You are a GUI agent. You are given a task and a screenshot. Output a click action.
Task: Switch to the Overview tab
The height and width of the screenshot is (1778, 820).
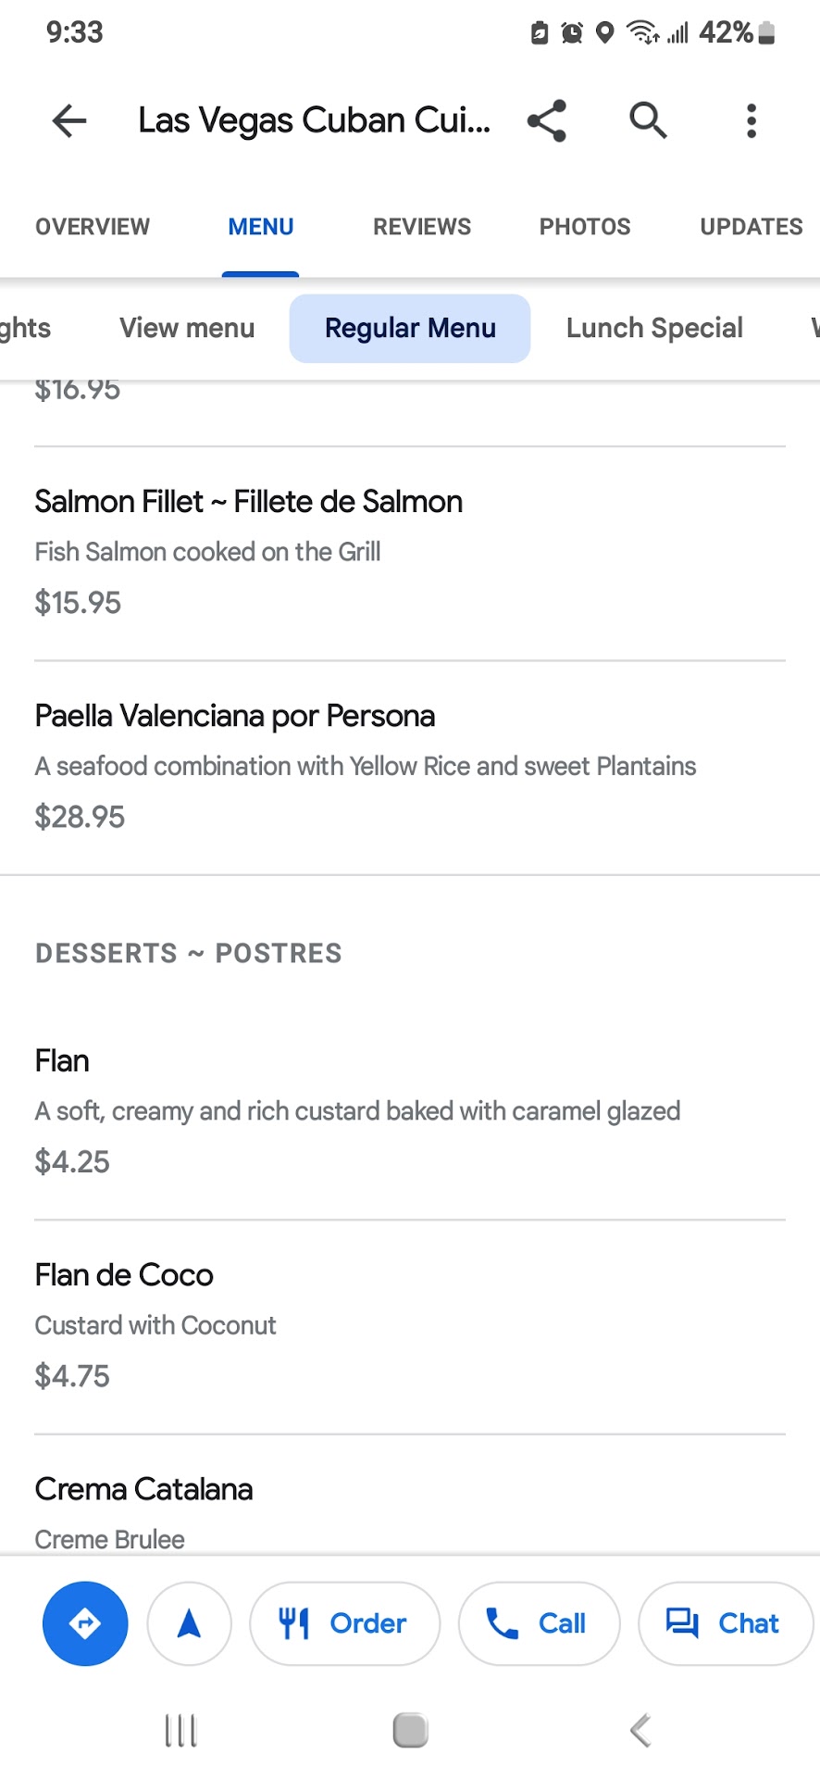click(x=93, y=227)
